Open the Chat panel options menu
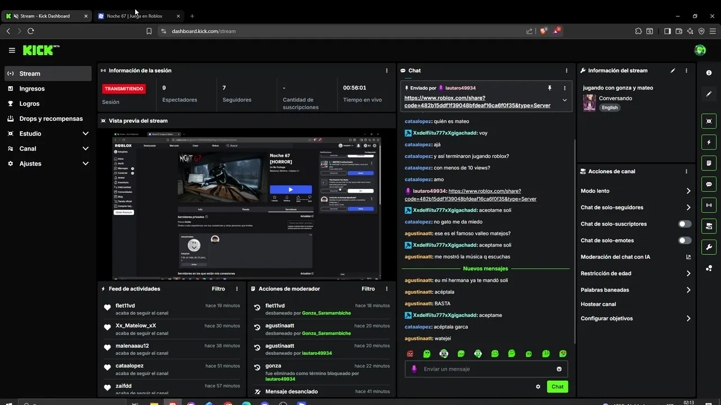This screenshot has width=721, height=405. tap(566, 70)
